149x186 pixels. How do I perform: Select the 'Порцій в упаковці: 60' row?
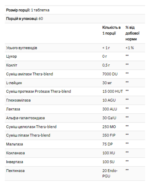coord(75,19)
